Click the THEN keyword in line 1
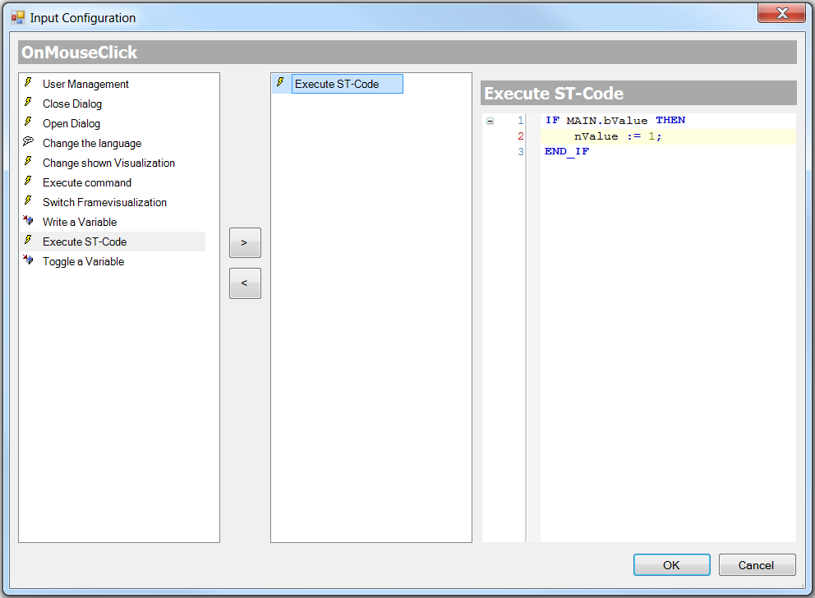The width and height of the screenshot is (815, 598). (670, 121)
